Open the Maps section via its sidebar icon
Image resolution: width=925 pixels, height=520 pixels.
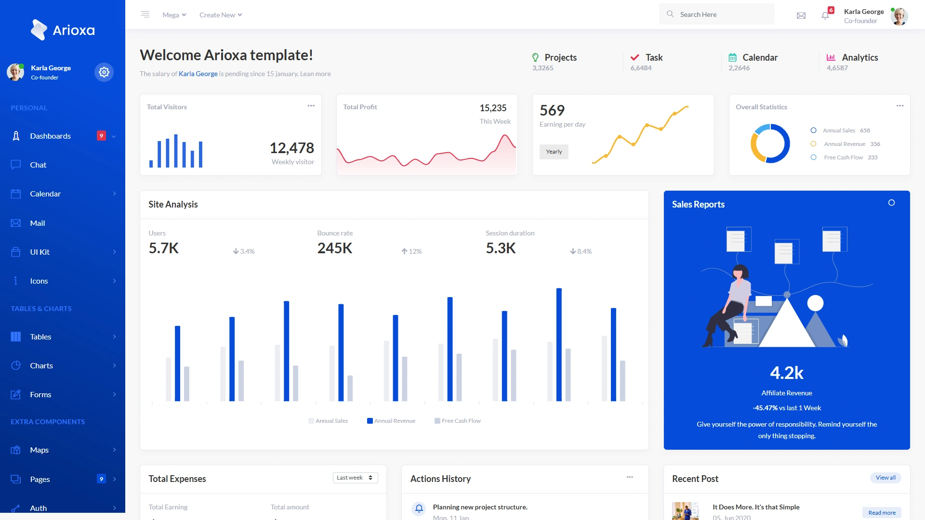(15, 450)
